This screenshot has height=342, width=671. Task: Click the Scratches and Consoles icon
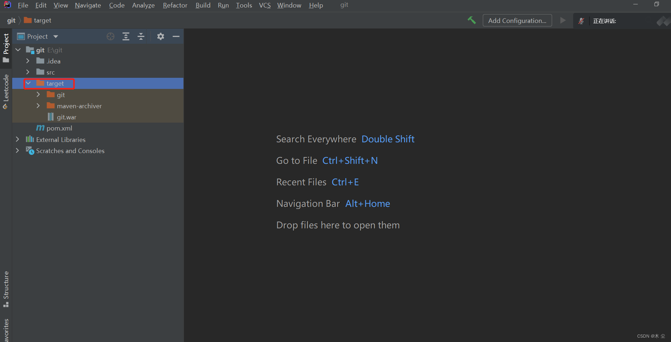pyautogui.click(x=30, y=151)
